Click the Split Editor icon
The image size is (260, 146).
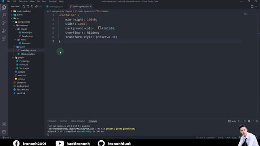(252, 6)
